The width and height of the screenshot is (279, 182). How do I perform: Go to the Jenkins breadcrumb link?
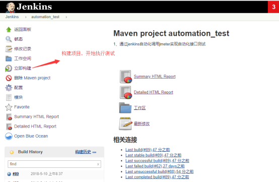point(12,17)
